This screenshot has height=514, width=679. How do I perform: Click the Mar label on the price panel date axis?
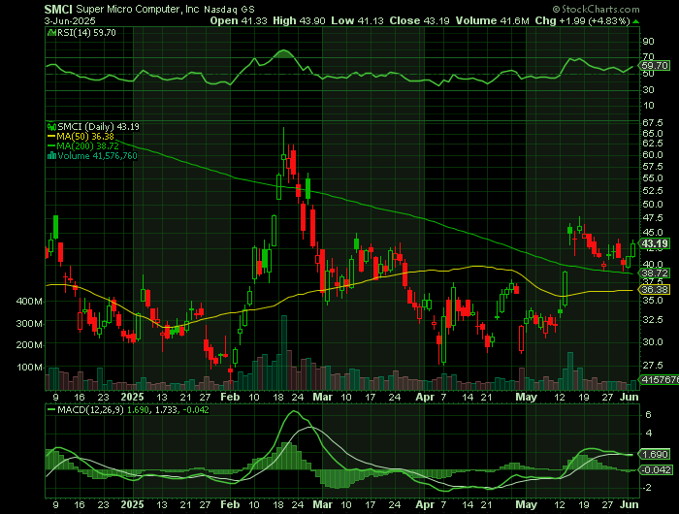coord(323,397)
